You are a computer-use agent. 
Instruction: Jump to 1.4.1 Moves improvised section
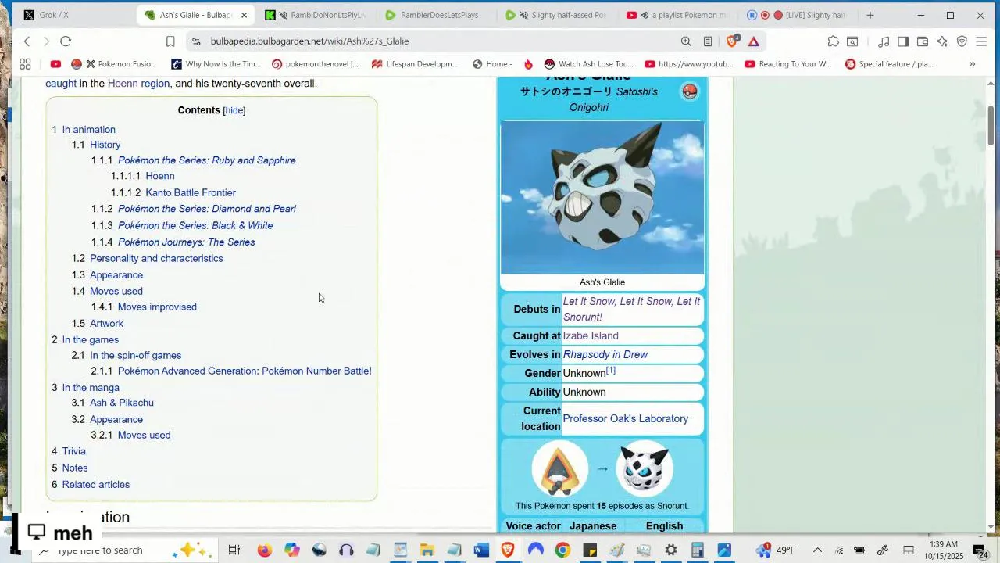click(157, 307)
